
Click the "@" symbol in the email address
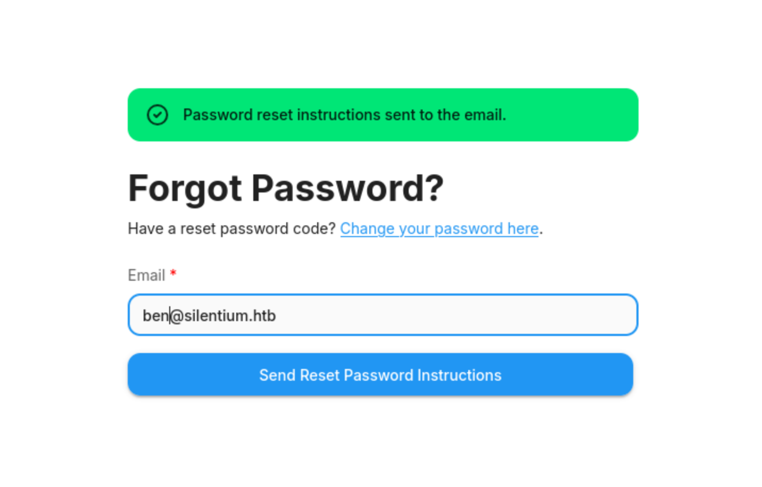(177, 316)
